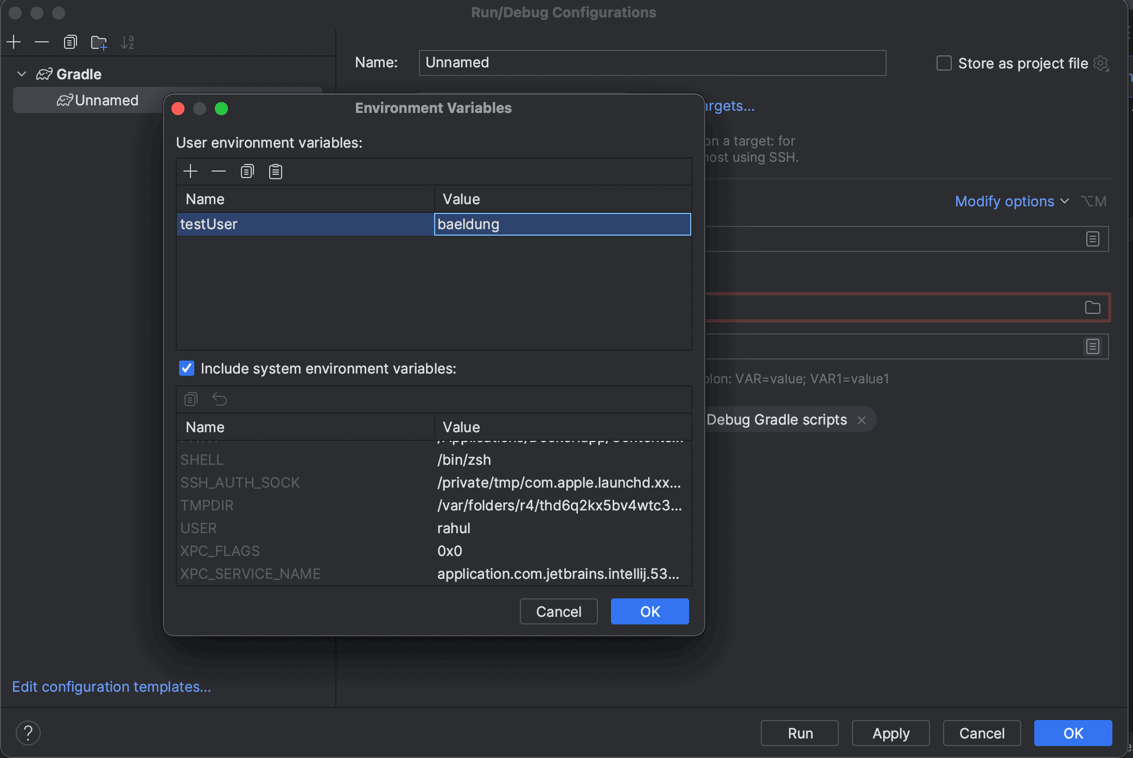Create a new folder for configurations
This screenshot has width=1133, height=758.
click(x=99, y=42)
